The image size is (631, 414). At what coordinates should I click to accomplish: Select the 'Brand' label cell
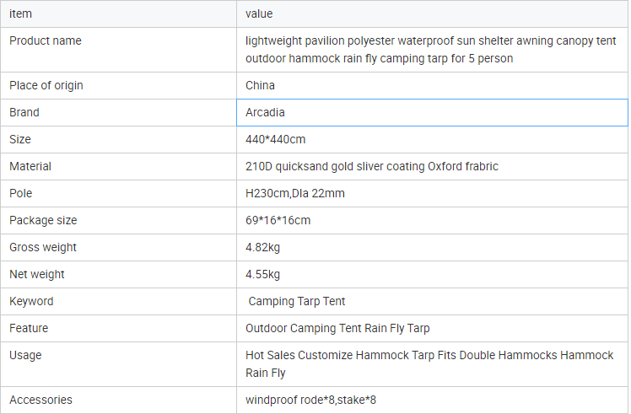[x=24, y=112]
